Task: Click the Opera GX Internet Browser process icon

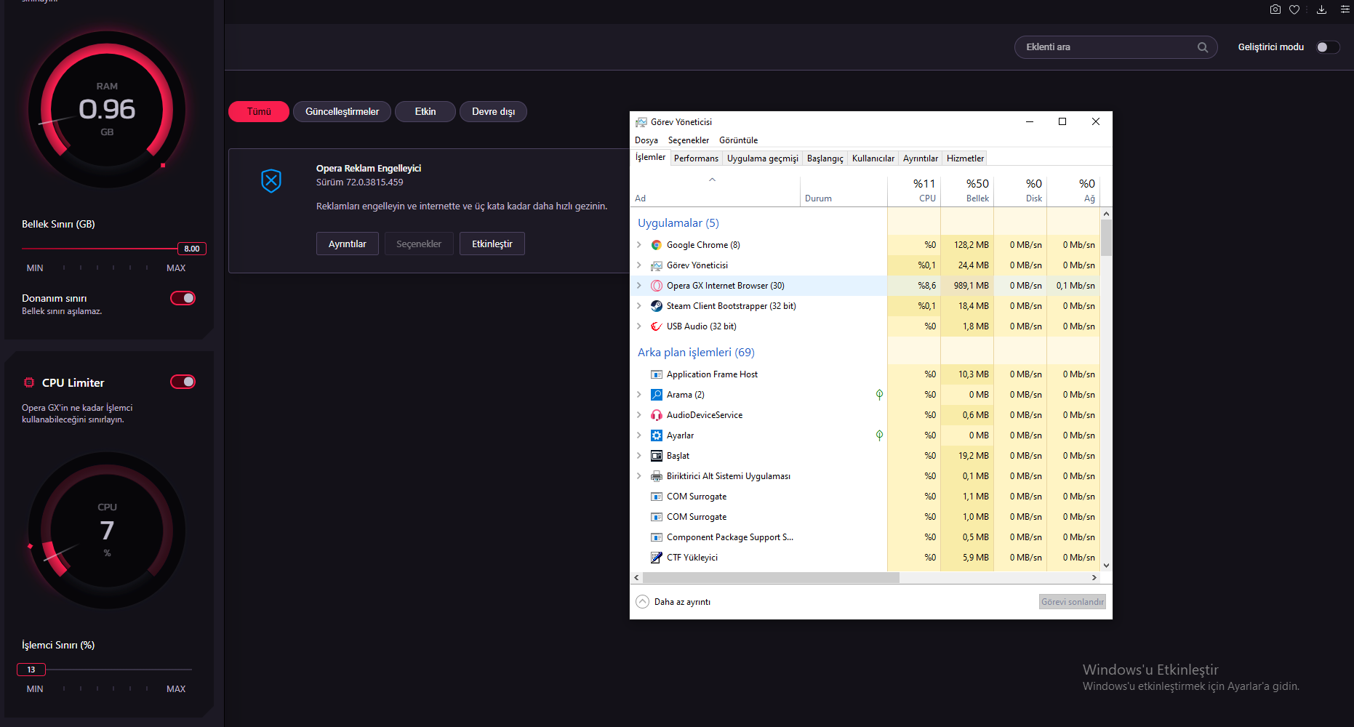Action: tap(657, 286)
